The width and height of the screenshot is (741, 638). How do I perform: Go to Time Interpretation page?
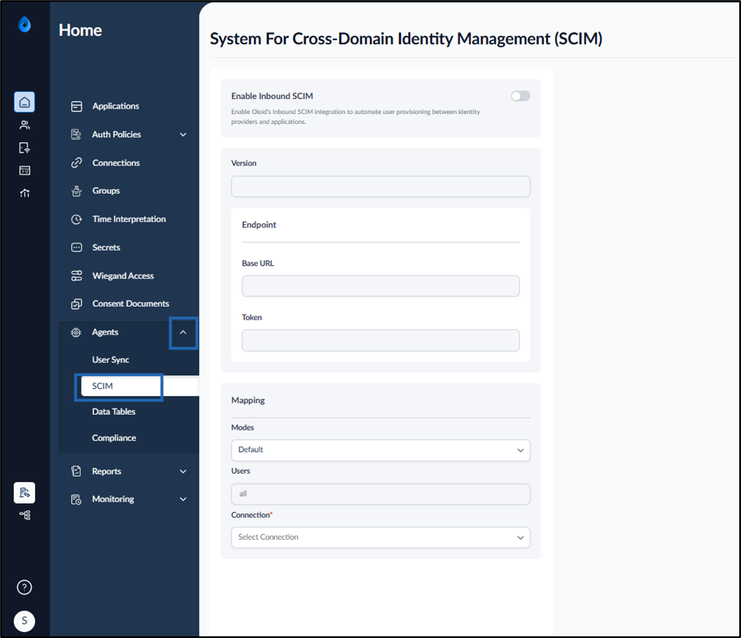click(x=129, y=219)
